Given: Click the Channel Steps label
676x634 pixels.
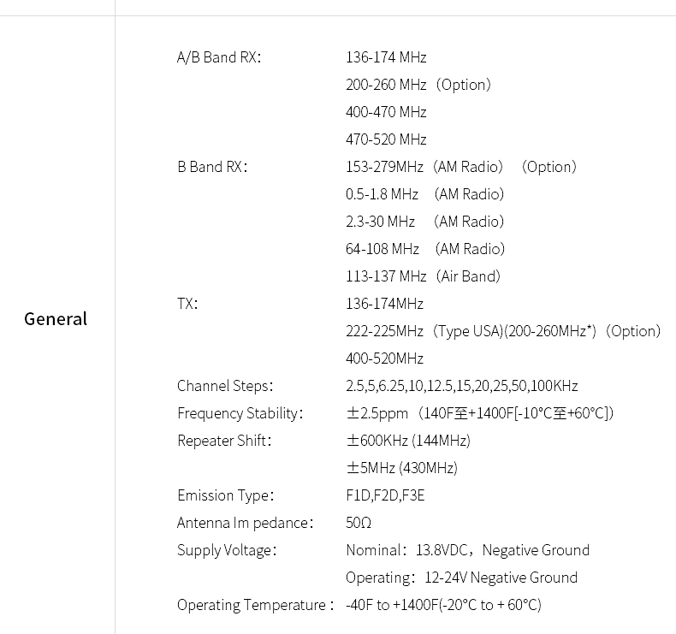Looking at the screenshot, I should pyautogui.click(x=225, y=386).
